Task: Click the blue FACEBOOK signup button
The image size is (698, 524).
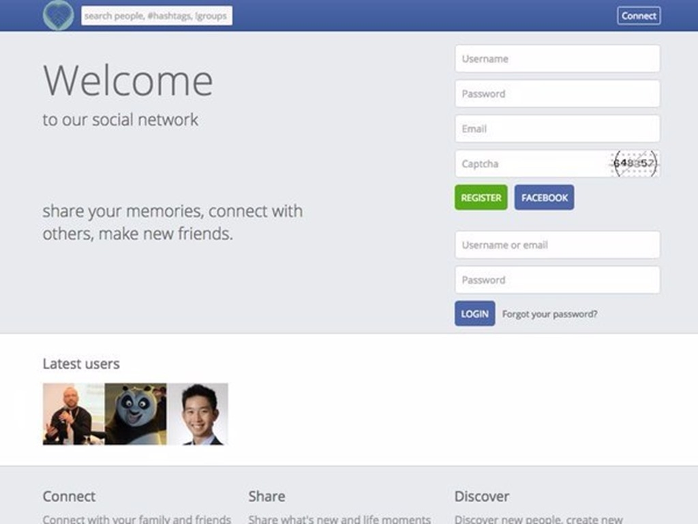Action: pos(544,197)
